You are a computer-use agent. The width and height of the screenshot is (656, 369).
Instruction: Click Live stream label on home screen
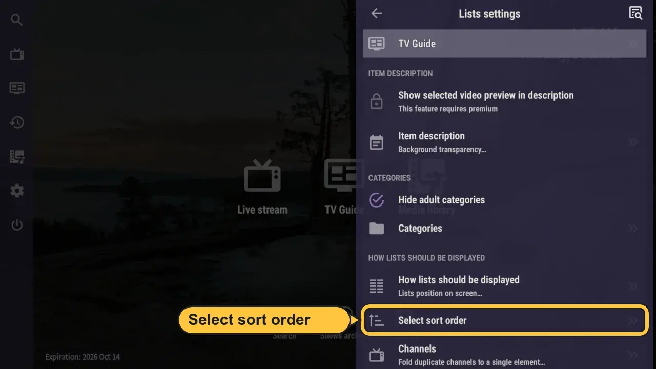pos(262,210)
